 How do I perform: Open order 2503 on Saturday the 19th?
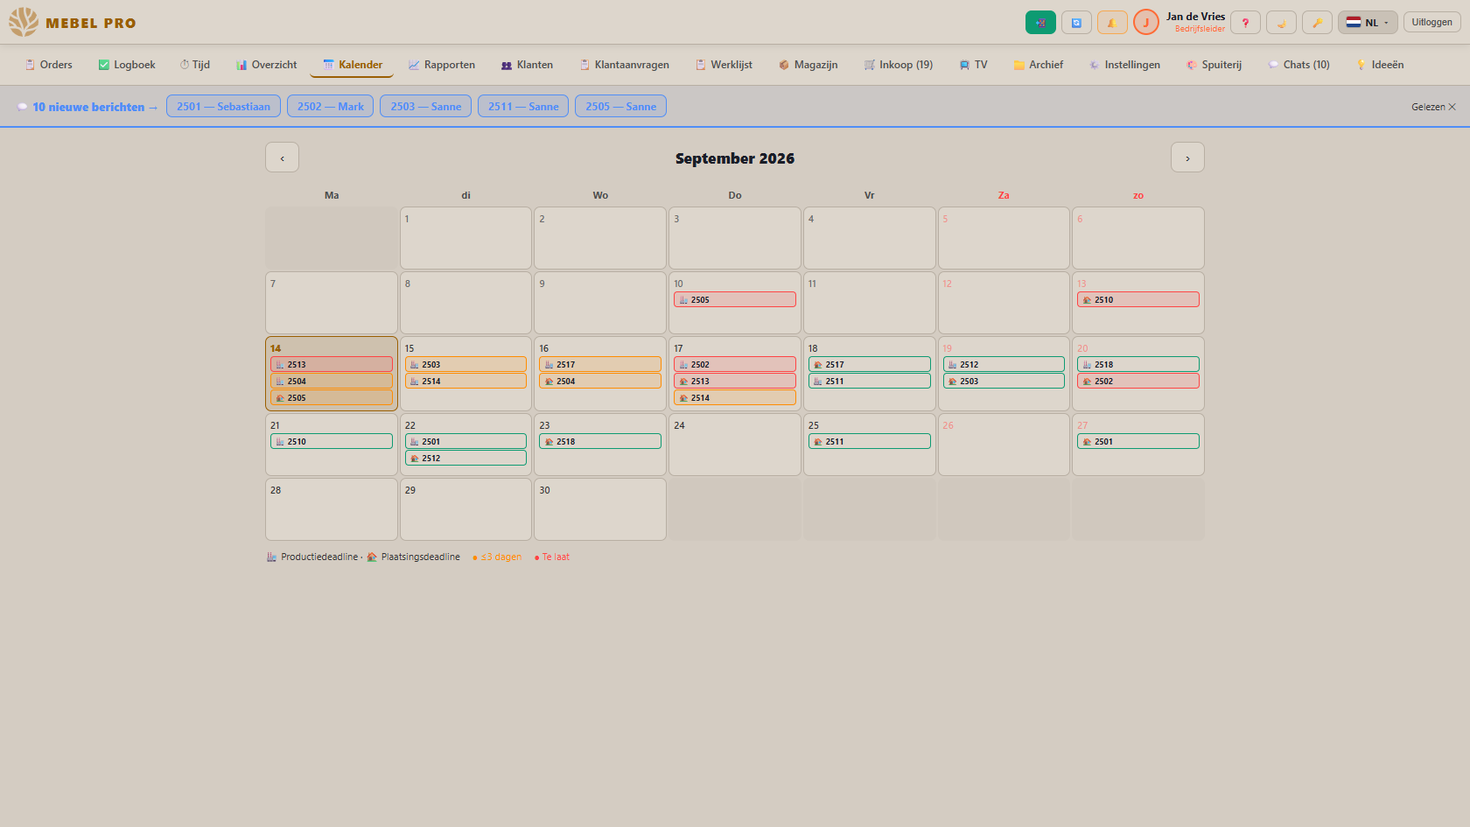(1004, 381)
